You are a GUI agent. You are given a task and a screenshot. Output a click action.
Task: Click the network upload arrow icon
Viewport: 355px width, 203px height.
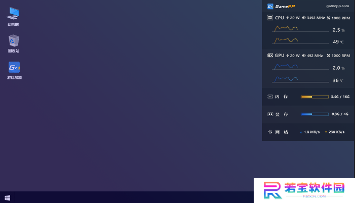[326, 132]
